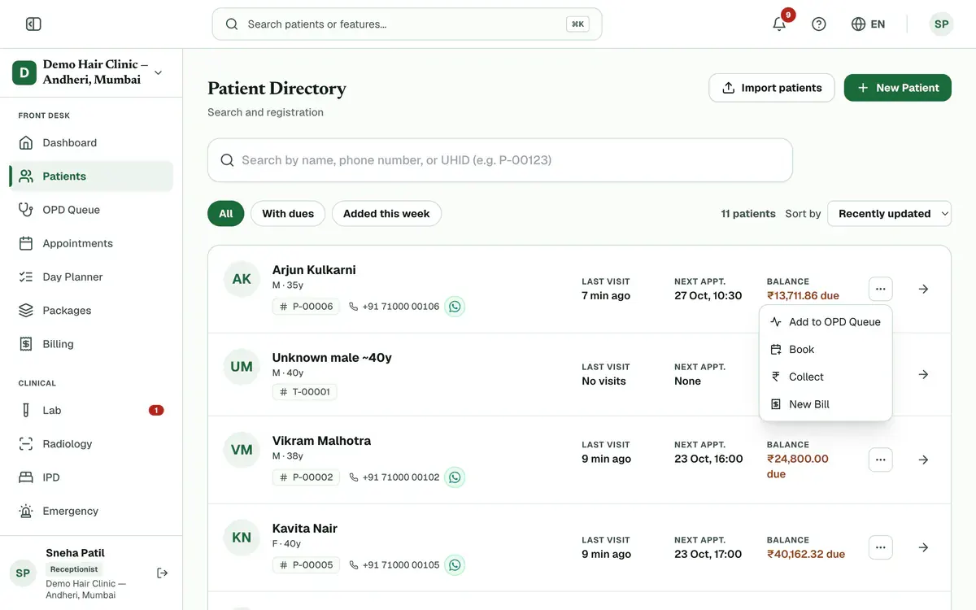Log out using the icon beside Sneha Patil
The image size is (976, 610).
point(163,573)
